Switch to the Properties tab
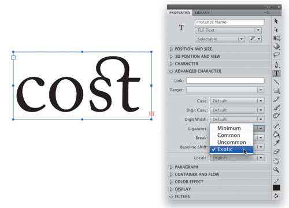The height and width of the screenshot is (208, 289). 180,13
